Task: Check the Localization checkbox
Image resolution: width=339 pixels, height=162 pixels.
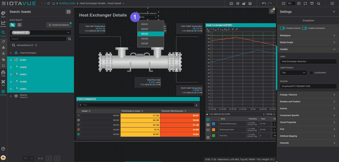Action: tap(311, 73)
